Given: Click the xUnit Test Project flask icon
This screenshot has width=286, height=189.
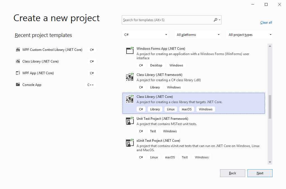Looking at the screenshot, I should tap(130, 143).
